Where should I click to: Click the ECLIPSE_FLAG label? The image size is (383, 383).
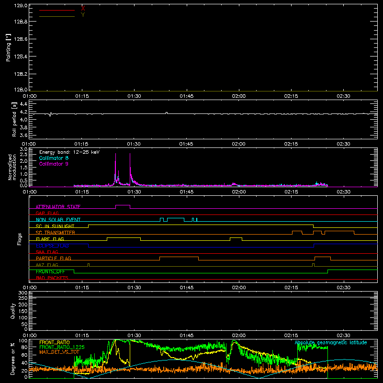[52, 246]
